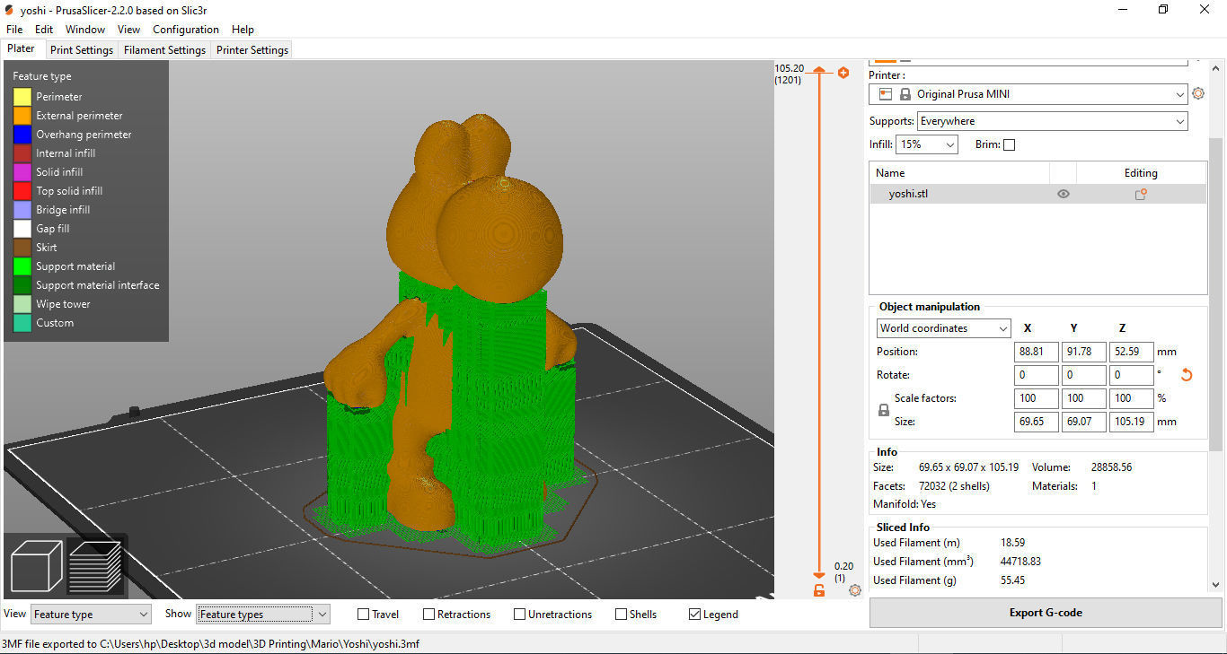This screenshot has height=654, width=1227.
Task: Click the scale factors lock icon
Action: [883, 410]
